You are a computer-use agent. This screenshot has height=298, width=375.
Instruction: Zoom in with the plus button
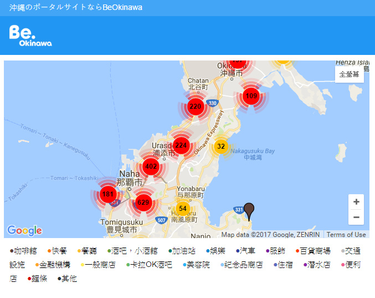tap(356, 202)
